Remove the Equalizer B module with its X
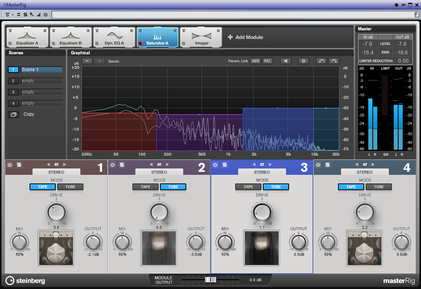421x289 pixels. pyautogui.click(x=88, y=31)
